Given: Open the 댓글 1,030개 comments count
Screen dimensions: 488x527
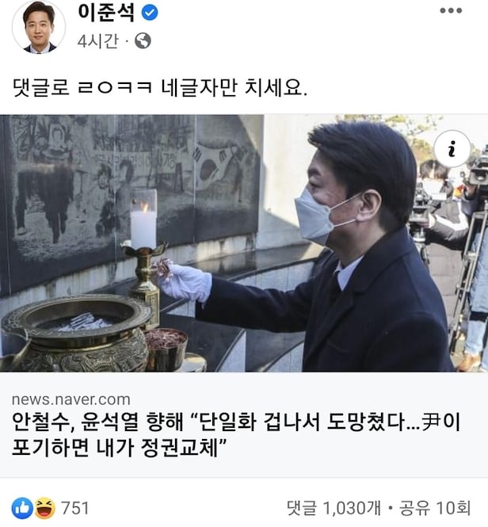Looking at the screenshot, I should (334, 508).
